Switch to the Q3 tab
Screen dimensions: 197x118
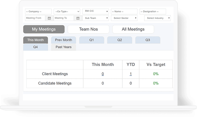pos(148,40)
